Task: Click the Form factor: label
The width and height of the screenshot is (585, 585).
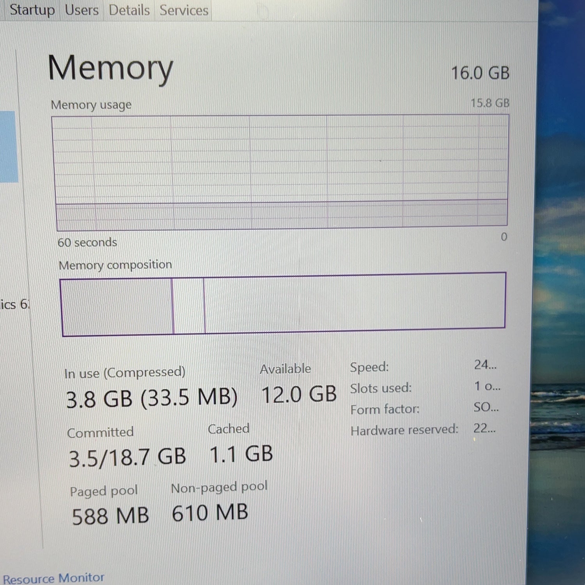Action: [x=385, y=409]
